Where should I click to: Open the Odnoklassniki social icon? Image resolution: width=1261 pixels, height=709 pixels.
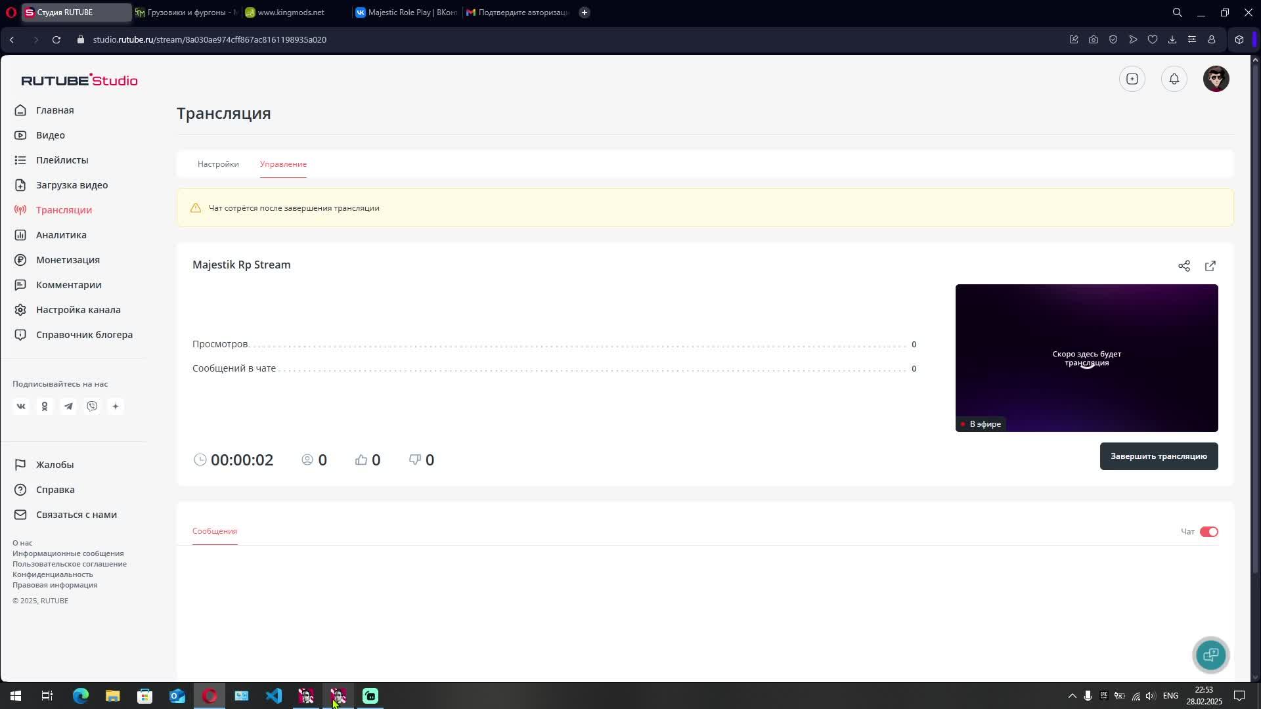pos(45,406)
